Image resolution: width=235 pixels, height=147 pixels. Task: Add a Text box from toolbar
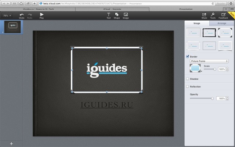pos(109,16)
